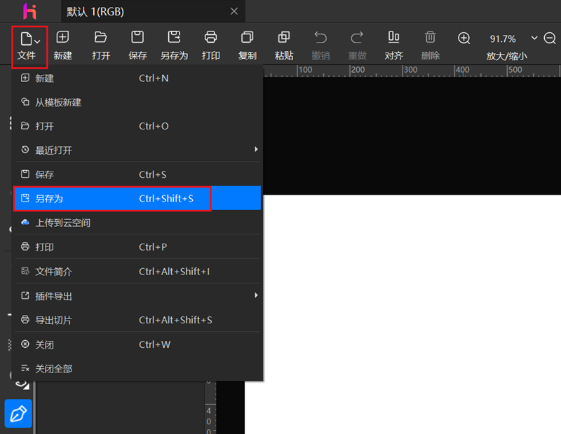
Task: Click the 重做 redo icon
Action: coord(357,45)
